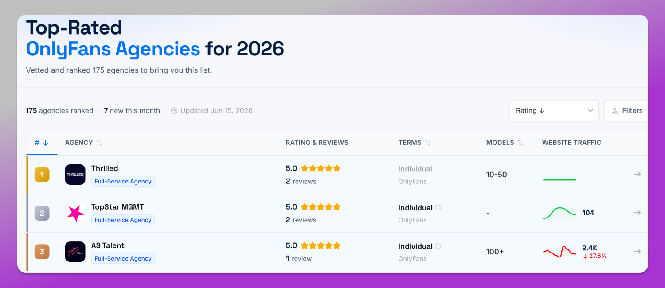Sort table by Agency column
The image size is (665, 288).
click(84, 143)
